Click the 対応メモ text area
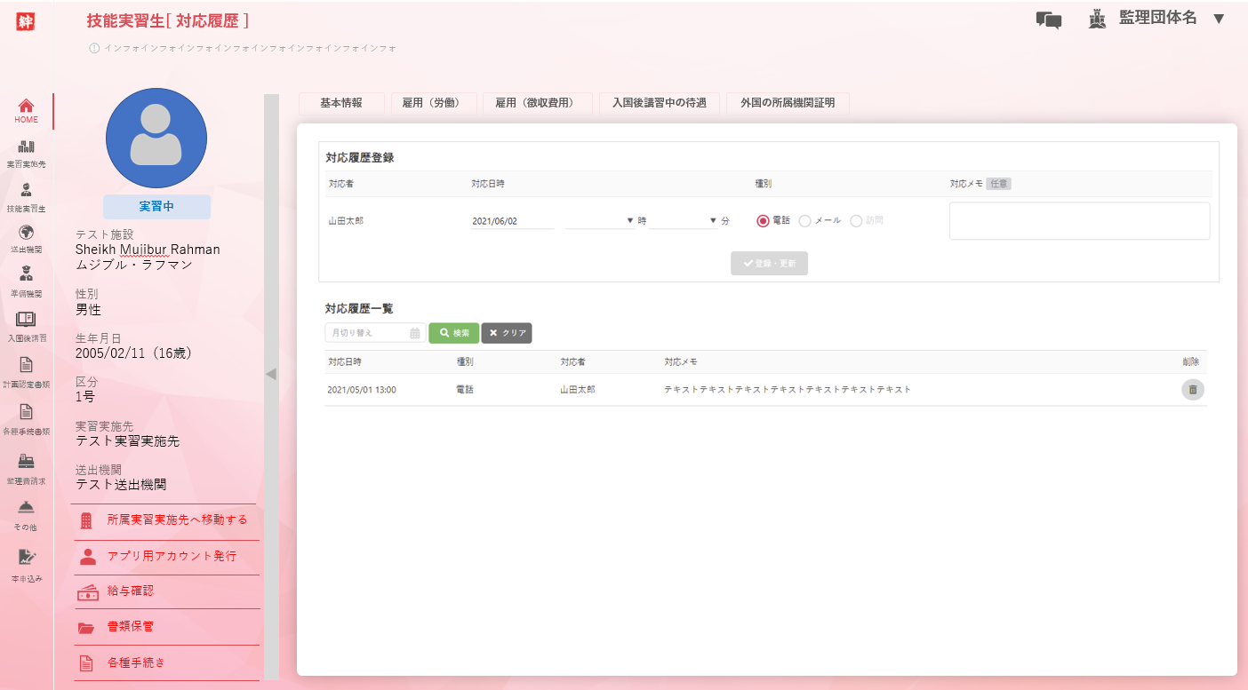The width and height of the screenshot is (1248, 690). [x=1079, y=221]
